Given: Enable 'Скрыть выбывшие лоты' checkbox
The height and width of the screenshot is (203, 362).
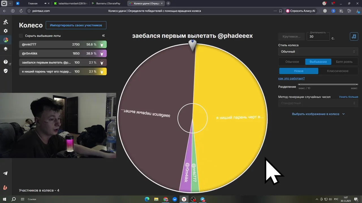Looking at the screenshot, I should 21,36.
